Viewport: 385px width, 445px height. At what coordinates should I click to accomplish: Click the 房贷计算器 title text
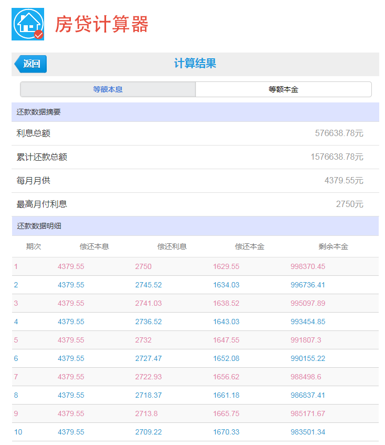102,24
